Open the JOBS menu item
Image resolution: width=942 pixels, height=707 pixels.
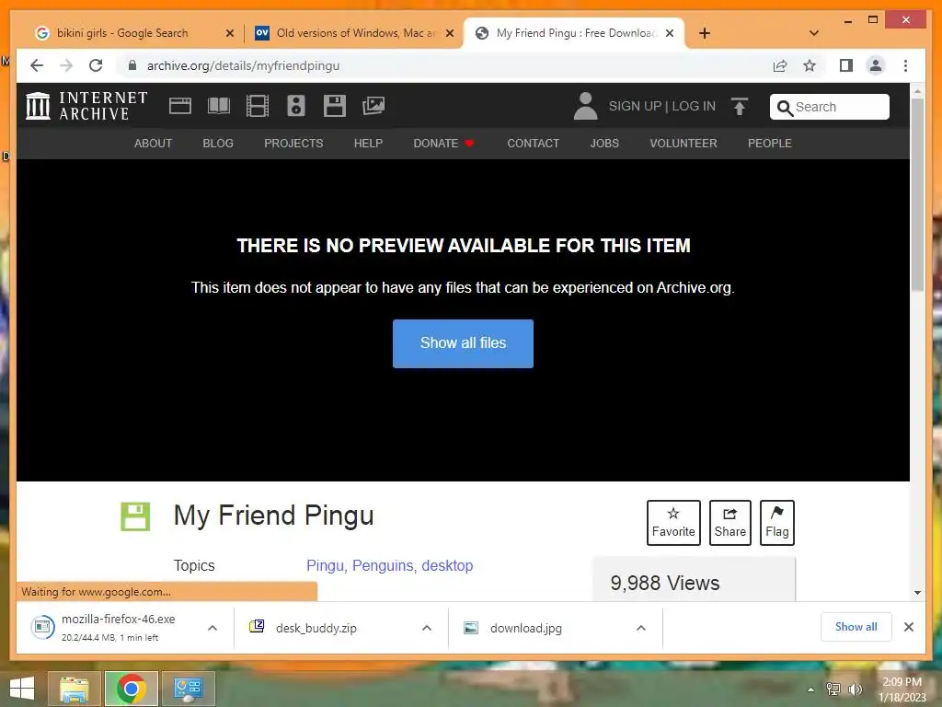(x=604, y=143)
